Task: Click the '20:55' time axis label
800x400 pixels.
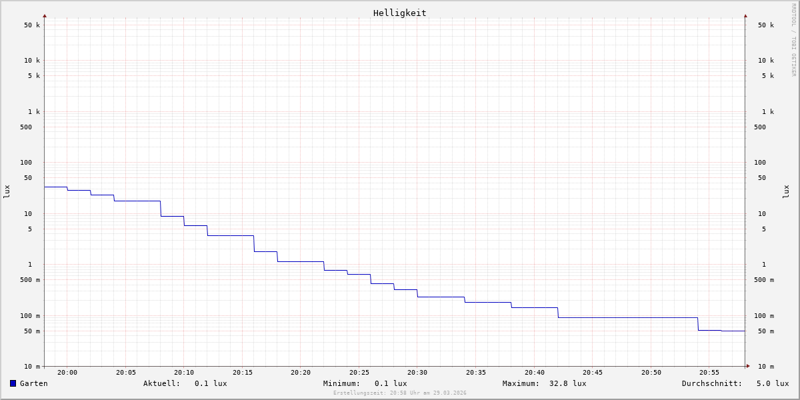Action: [709, 373]
